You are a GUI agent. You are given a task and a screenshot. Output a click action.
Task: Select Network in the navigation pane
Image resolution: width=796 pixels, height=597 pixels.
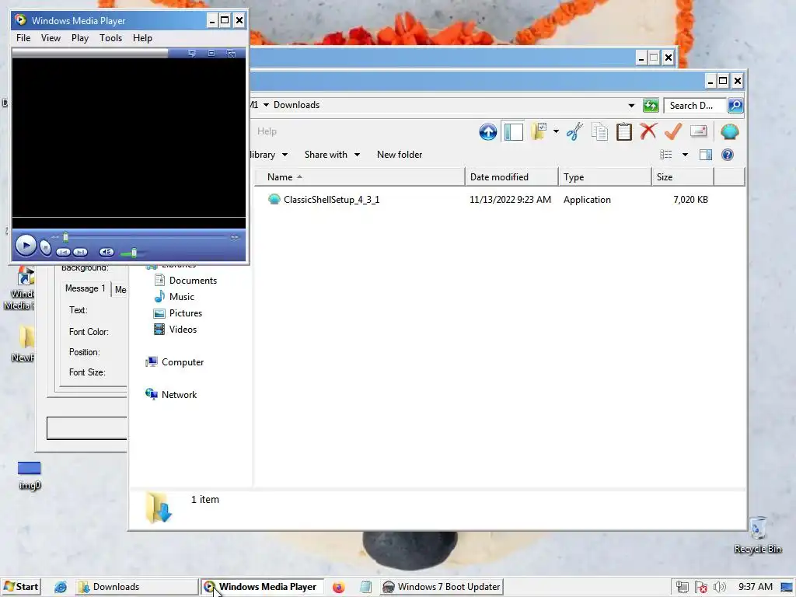(x=179, y=394)
